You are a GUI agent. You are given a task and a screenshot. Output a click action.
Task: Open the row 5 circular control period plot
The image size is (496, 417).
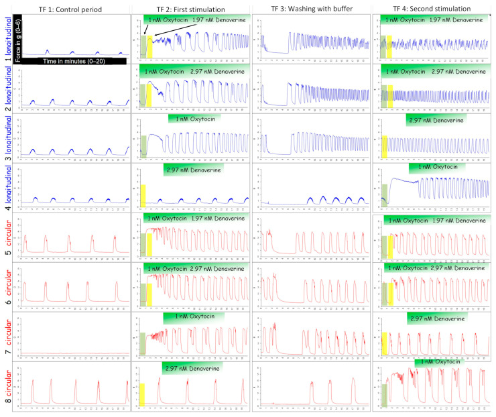[x=72, y=237]
